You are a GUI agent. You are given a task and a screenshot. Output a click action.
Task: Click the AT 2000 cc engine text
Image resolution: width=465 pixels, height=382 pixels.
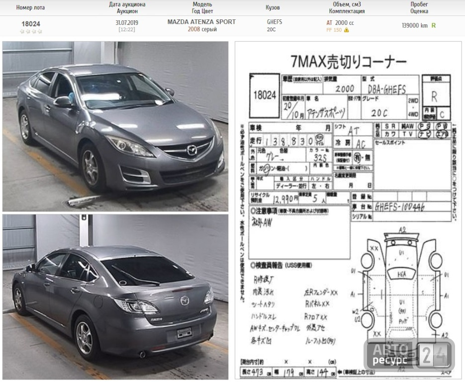[340, 23]
